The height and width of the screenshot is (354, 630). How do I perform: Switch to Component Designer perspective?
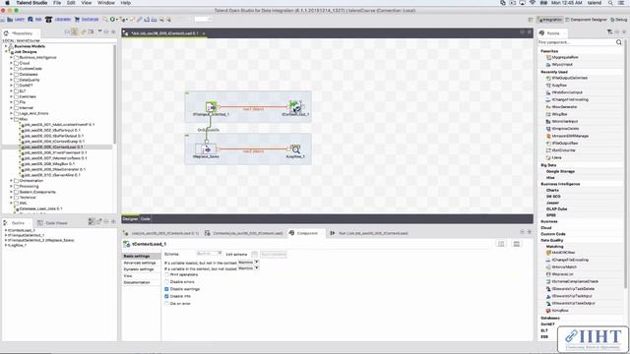pos(587,20)
